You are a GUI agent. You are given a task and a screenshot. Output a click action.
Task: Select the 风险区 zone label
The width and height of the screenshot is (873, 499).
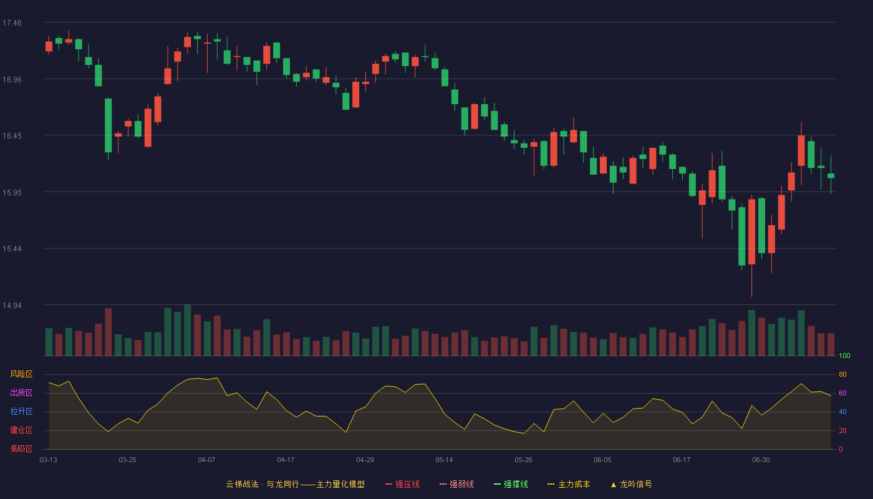21,374
